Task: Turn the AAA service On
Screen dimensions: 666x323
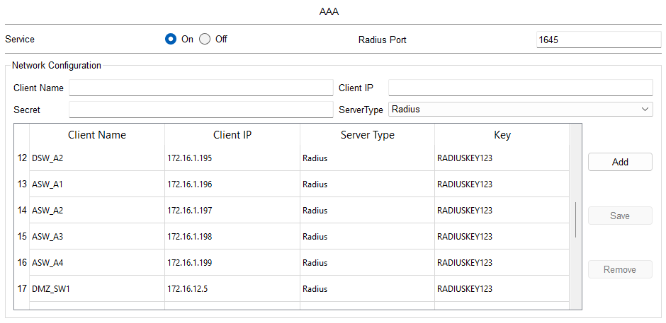Action: click(x=171, y=40)
